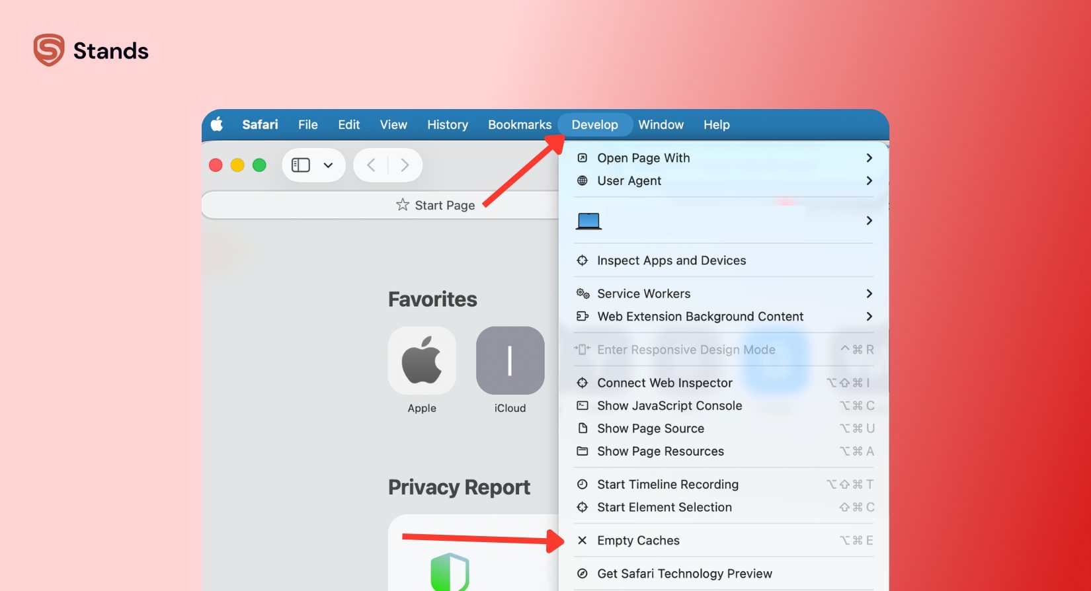Screen dimensions: 1091x591
Task: Open the Help menu
Action: (717, 124)
